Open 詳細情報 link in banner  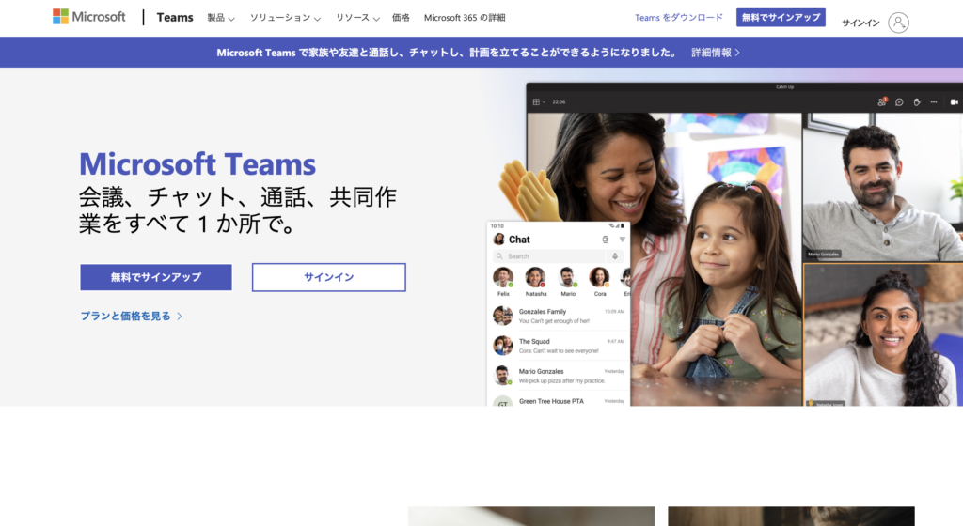pos(716,53)
